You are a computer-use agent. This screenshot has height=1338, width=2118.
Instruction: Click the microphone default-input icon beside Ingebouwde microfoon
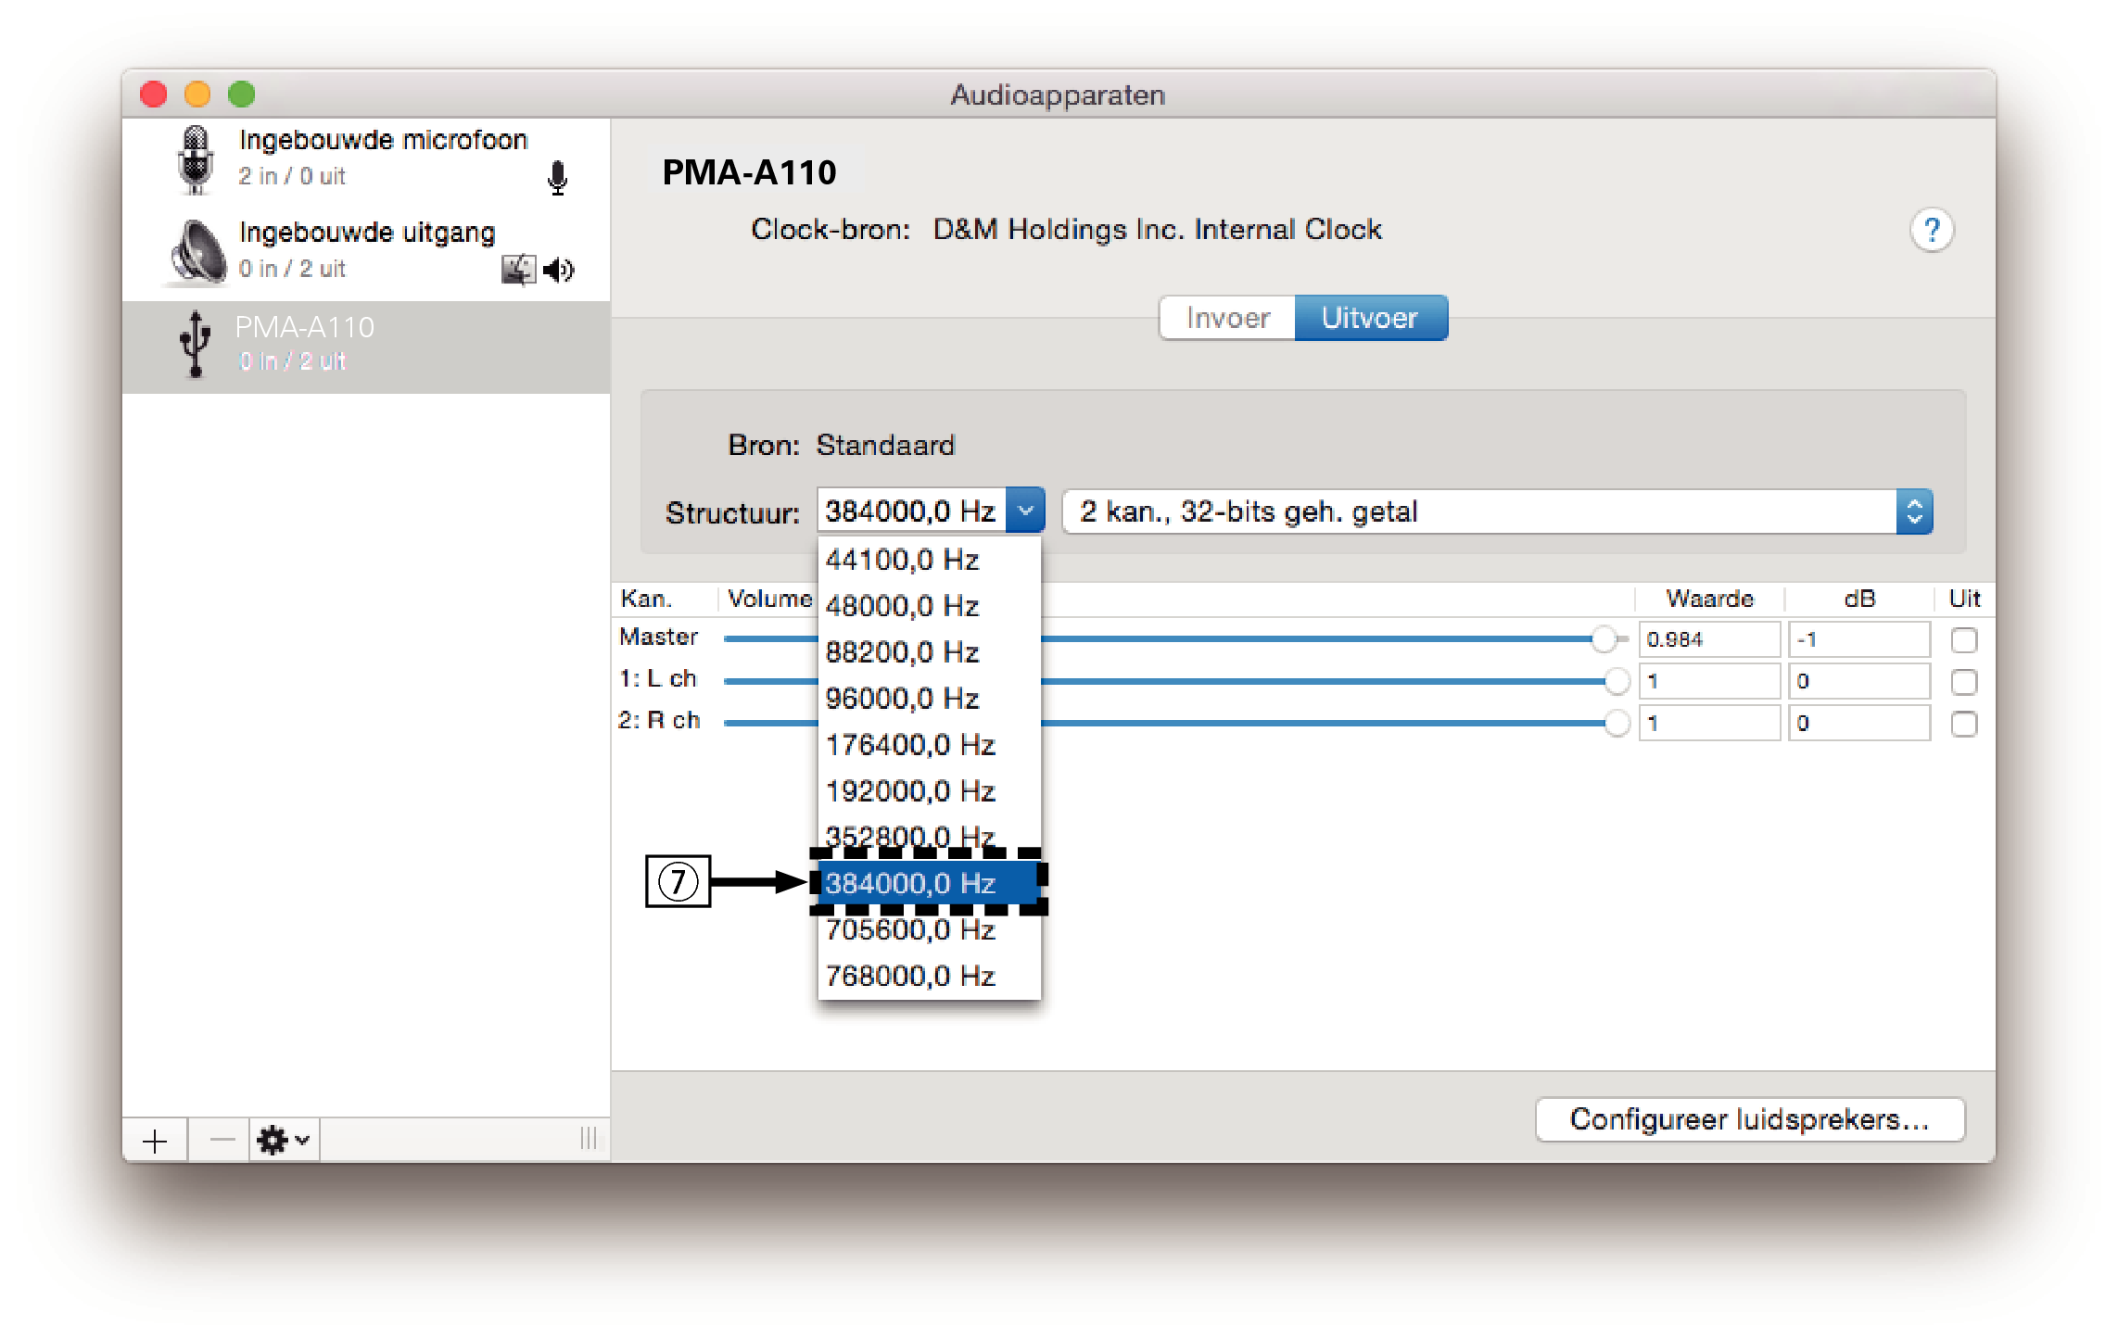pos(557,178)
